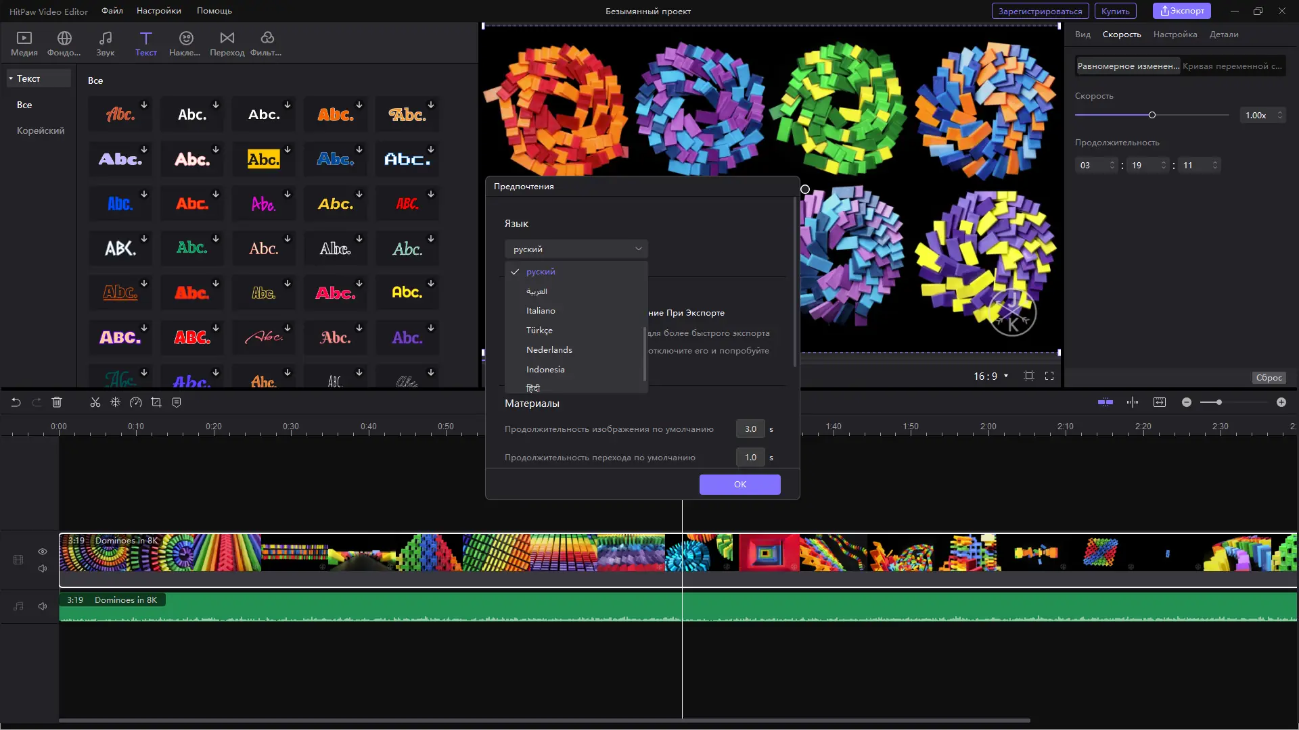Open the speed gauge tool
1299x730 pixels.
[x=135, y=402]
